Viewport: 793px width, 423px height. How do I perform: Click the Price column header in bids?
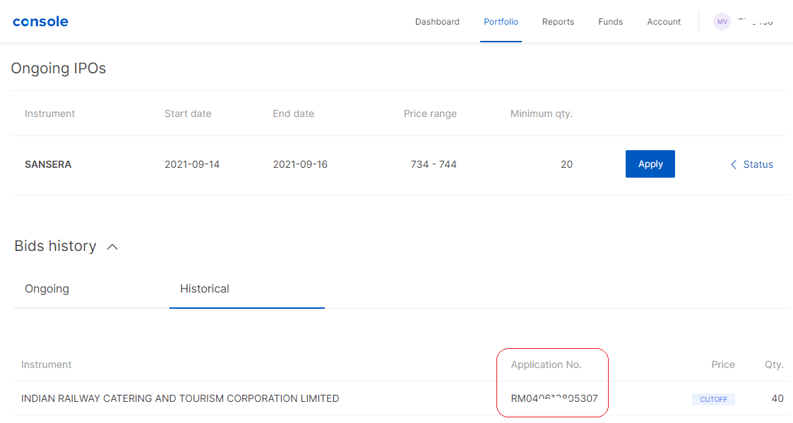[722, 364]
